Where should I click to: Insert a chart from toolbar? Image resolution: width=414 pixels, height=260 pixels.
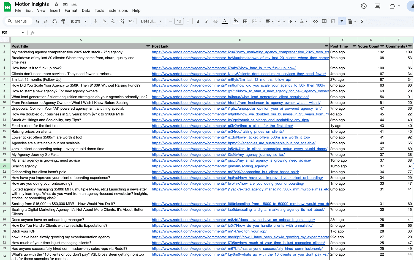point(333,21)
